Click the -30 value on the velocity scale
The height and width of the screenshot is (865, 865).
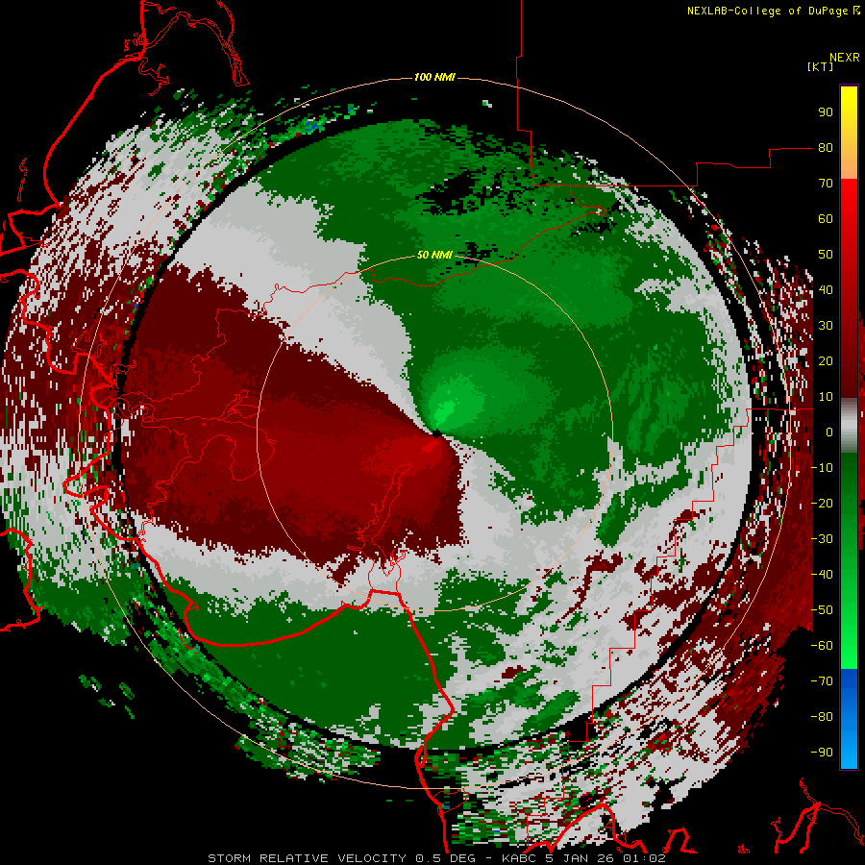(x=822, y=539)
